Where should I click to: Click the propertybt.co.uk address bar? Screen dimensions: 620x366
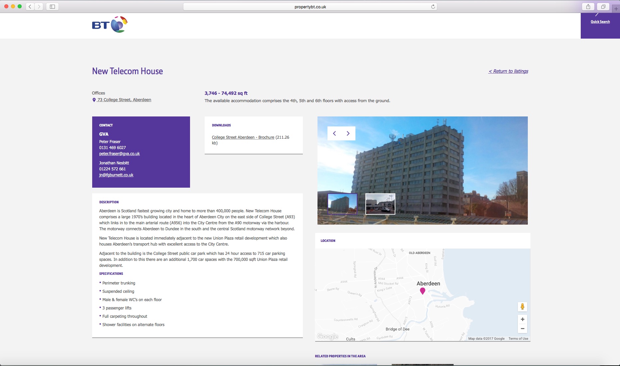310,7
